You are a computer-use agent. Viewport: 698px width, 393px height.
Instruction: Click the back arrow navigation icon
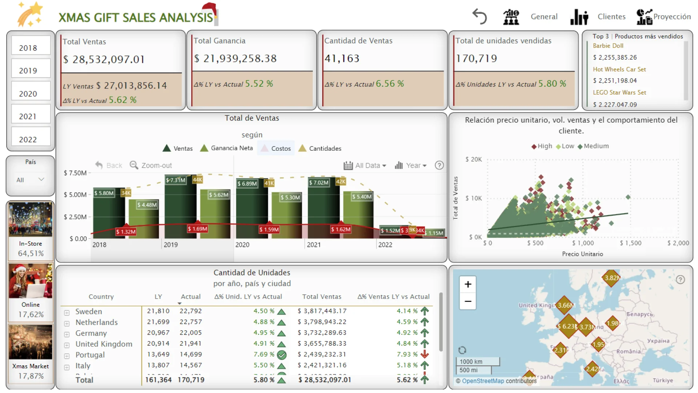[x=480, y=16]
